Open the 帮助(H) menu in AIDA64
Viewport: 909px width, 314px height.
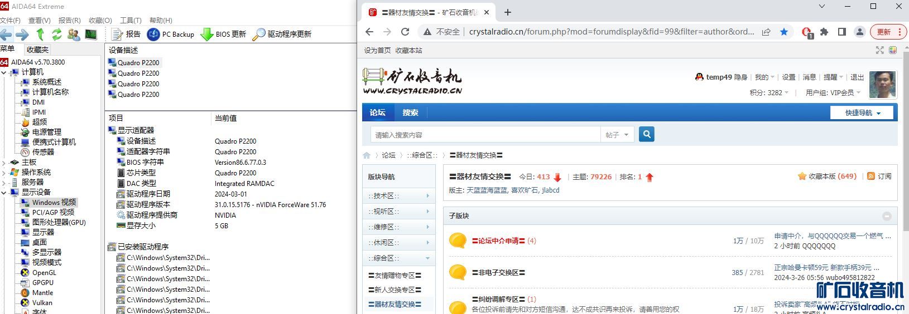[x=161, y=20]
